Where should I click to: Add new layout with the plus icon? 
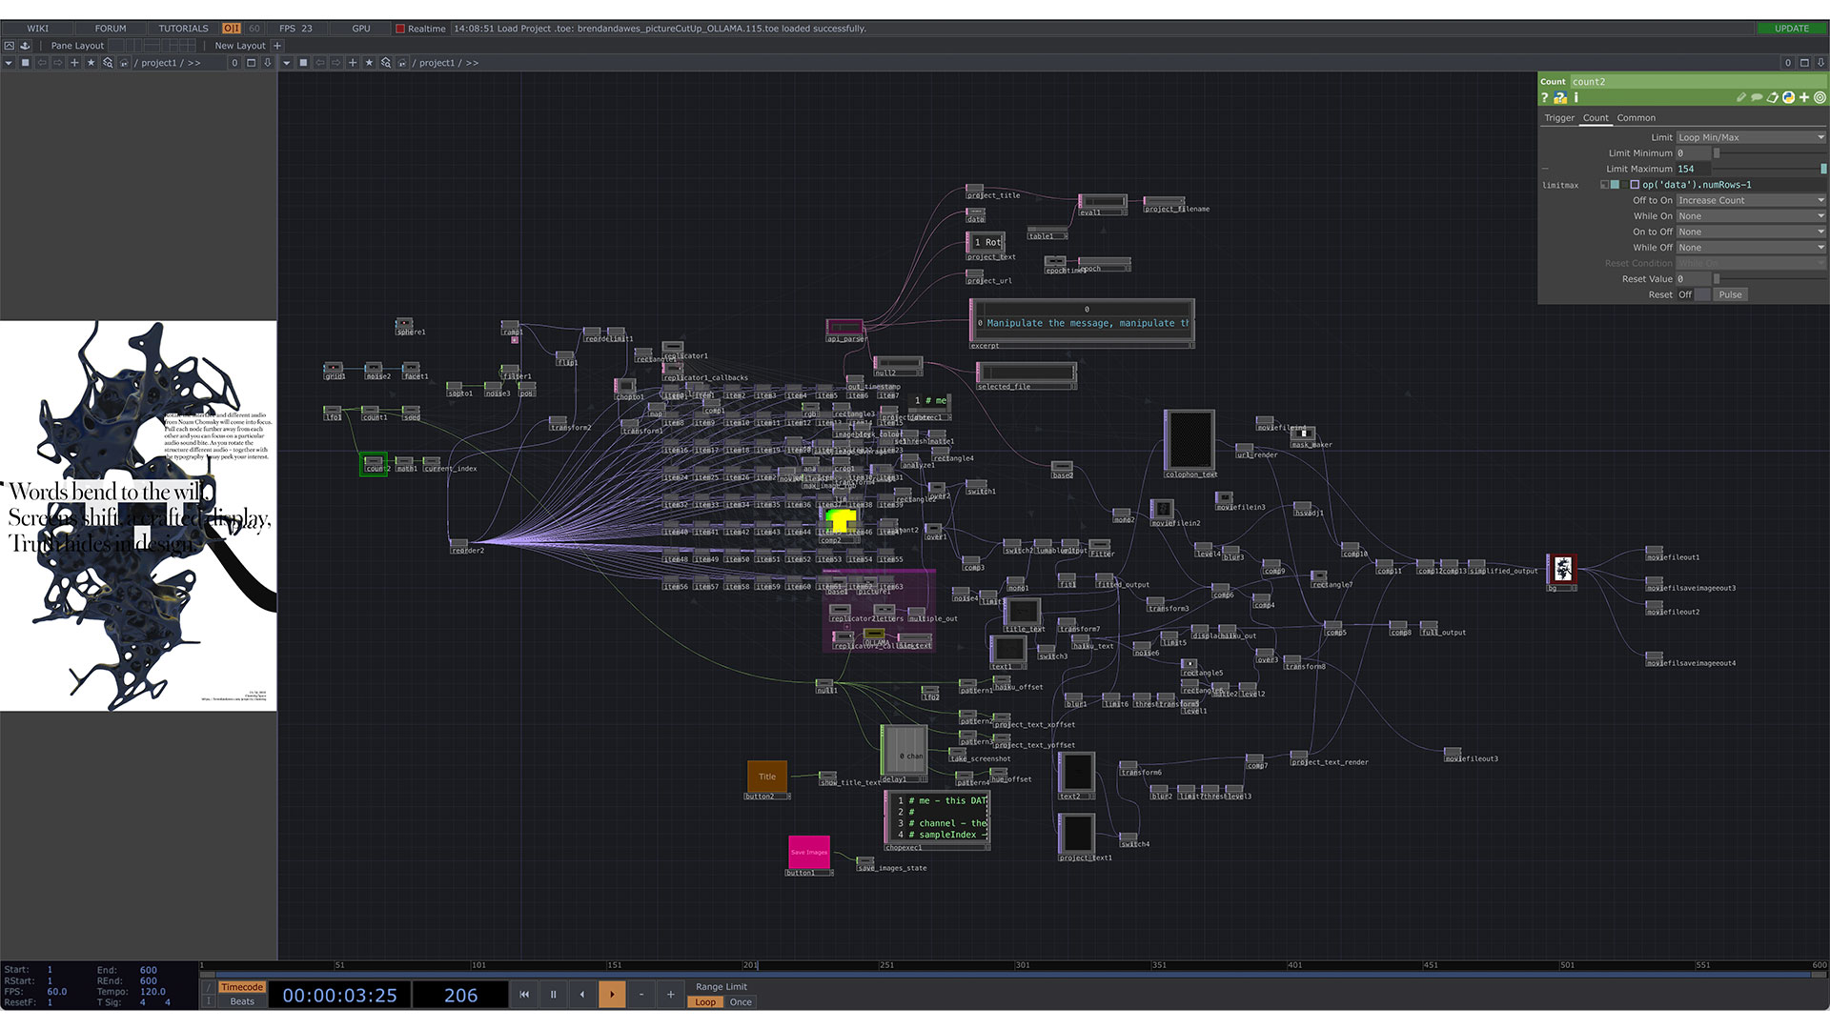click(277, 46)
